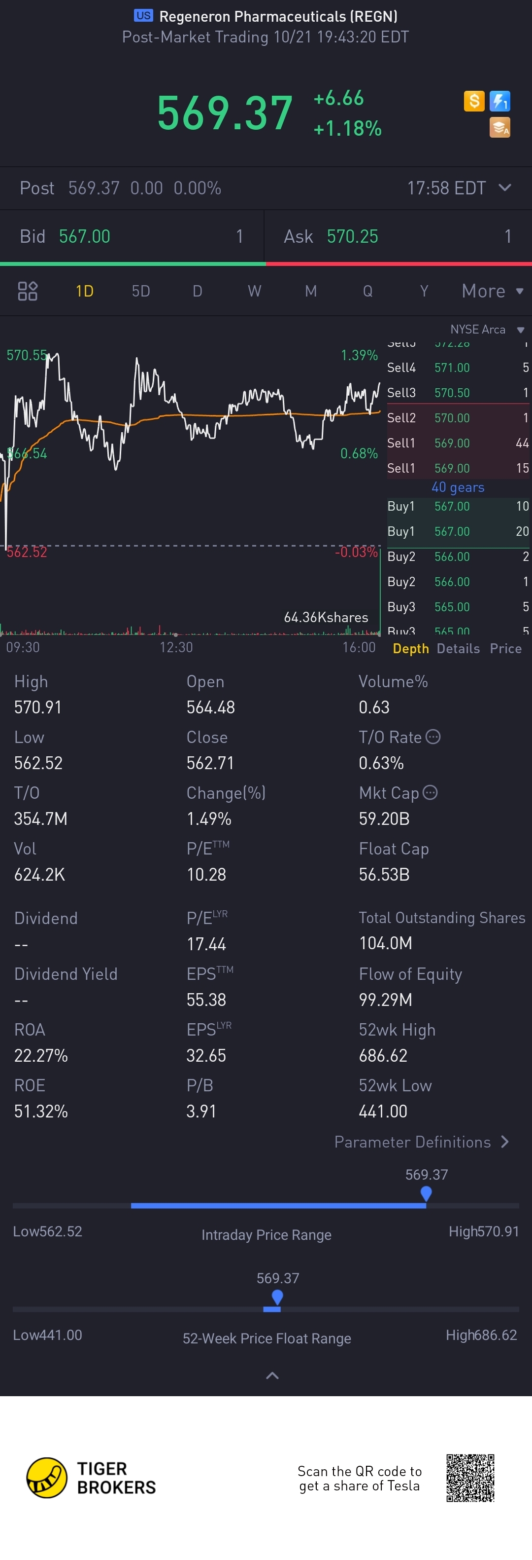Open the NYSE Arca exchange dropdown

coord(487,330)
